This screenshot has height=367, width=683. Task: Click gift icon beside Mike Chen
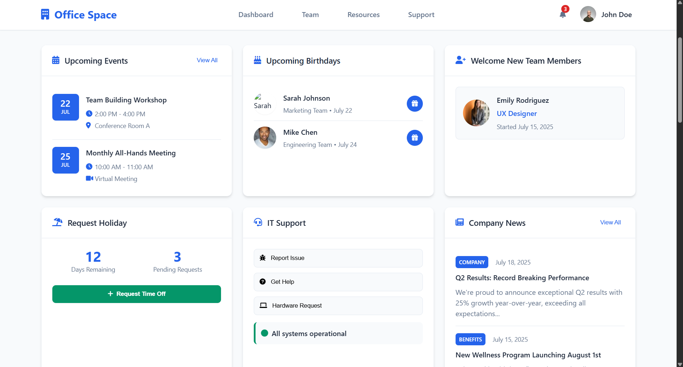(415, 138)
